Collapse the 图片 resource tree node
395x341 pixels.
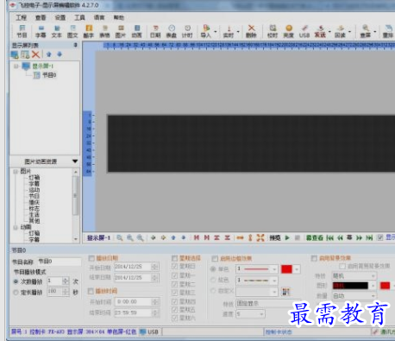[16, 172]
